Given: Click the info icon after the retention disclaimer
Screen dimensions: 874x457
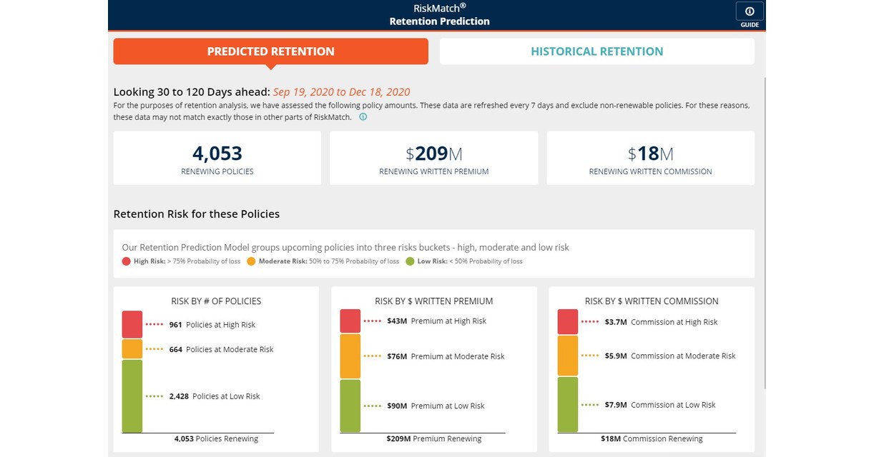Looking at the screenshot, I should tap(363, 116).
